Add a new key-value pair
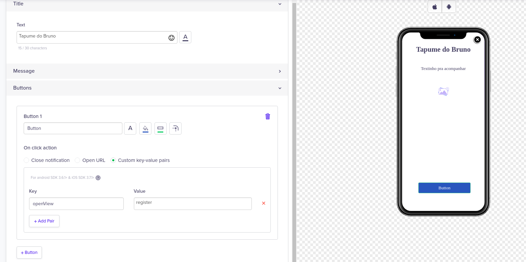526x262 pixels. (44, 221)
